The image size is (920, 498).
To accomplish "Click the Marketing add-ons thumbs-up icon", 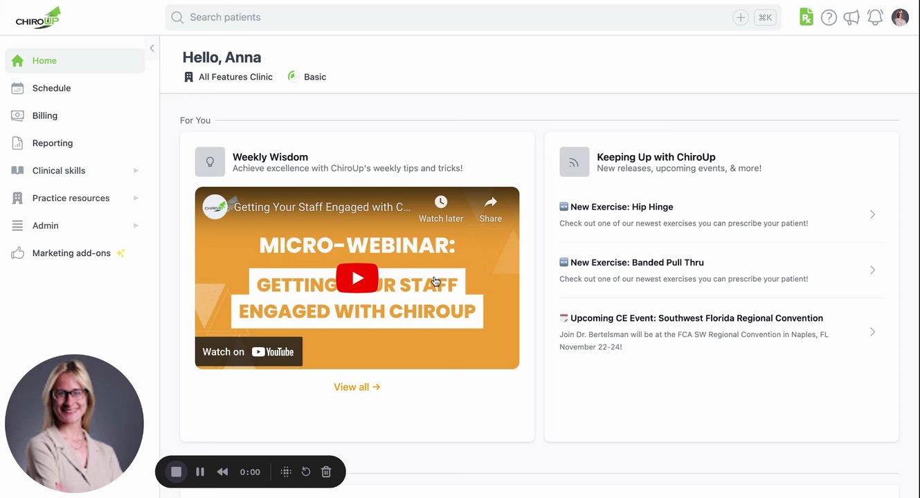I will [18, 253].
